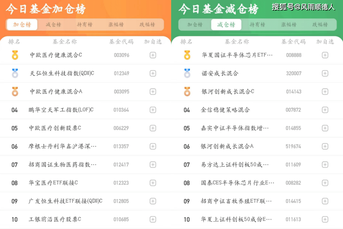Screen dimensions: 343x229
Task: Toggle 加自选 for 工银前沿医疗股票C
Action: tap(152, 219)
